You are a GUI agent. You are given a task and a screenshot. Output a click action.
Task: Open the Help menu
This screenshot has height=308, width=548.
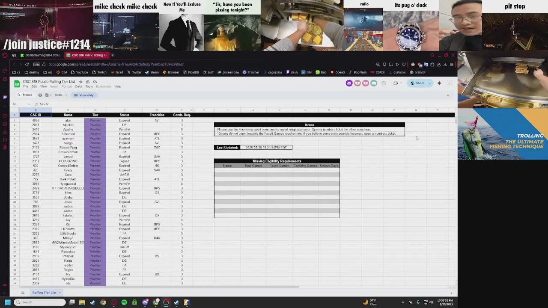click(x=118, y=86)
